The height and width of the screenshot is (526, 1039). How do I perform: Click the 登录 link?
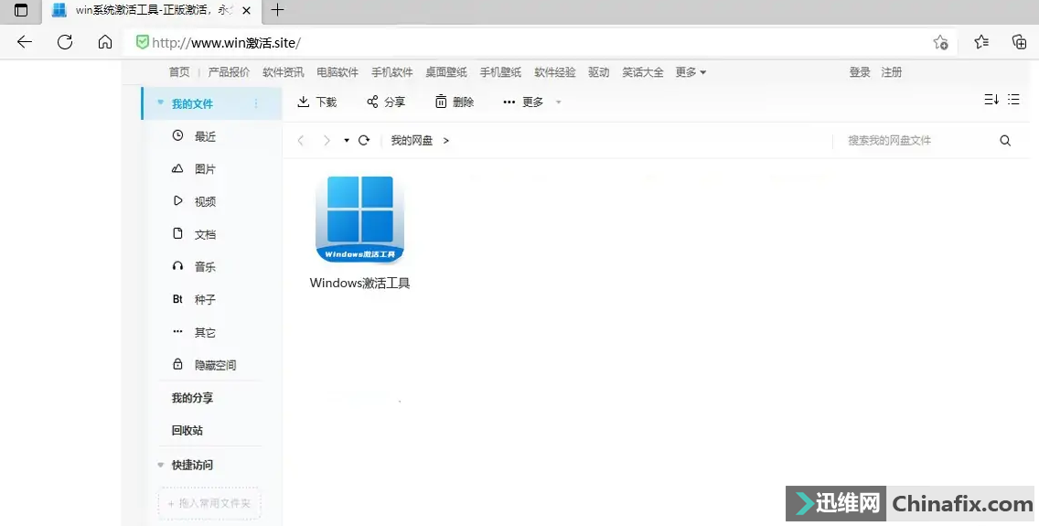pos(860,72)
